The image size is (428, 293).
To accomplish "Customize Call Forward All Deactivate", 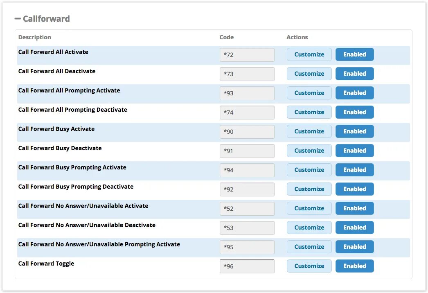I will click(309, 74).
